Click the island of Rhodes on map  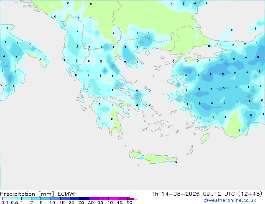pos(205,138)
